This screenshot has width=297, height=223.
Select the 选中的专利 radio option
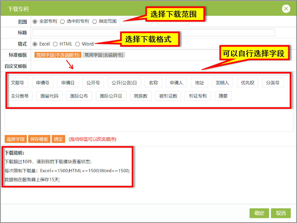click(62, 22)
